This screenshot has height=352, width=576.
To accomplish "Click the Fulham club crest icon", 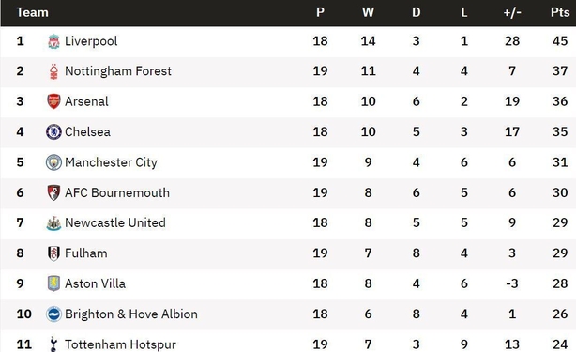I will pos(53,253).
